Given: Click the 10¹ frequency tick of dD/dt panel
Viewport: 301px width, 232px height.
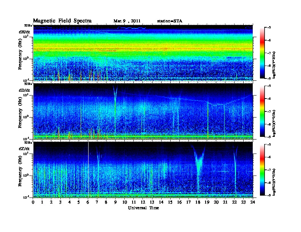Looking at the screenshot, I should [26, 95].
